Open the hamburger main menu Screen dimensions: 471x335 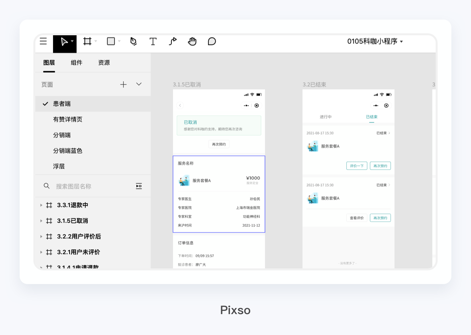43,41
